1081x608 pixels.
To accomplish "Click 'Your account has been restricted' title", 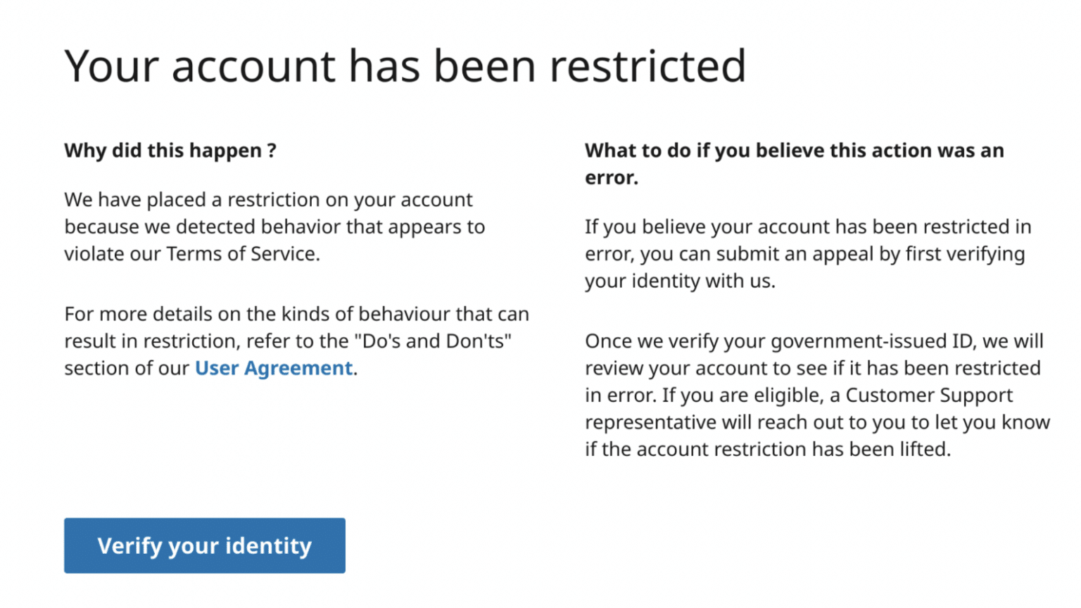I will (405, 65).
